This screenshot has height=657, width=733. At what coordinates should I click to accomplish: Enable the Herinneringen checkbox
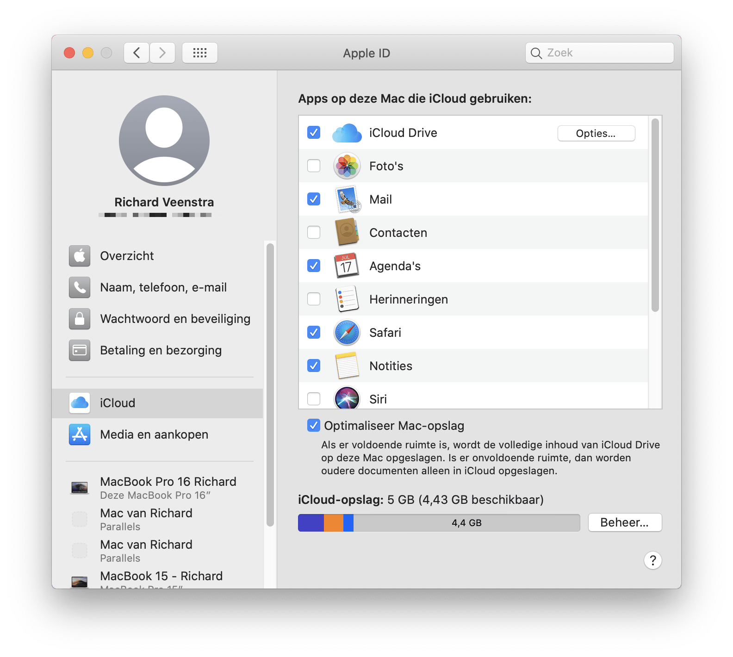pos(314,299)
